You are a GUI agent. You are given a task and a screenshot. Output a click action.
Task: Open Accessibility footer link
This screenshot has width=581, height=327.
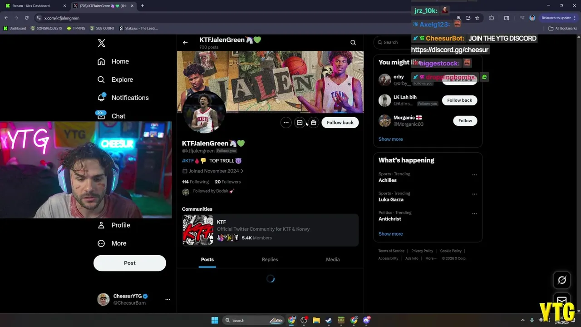point(388,258)
